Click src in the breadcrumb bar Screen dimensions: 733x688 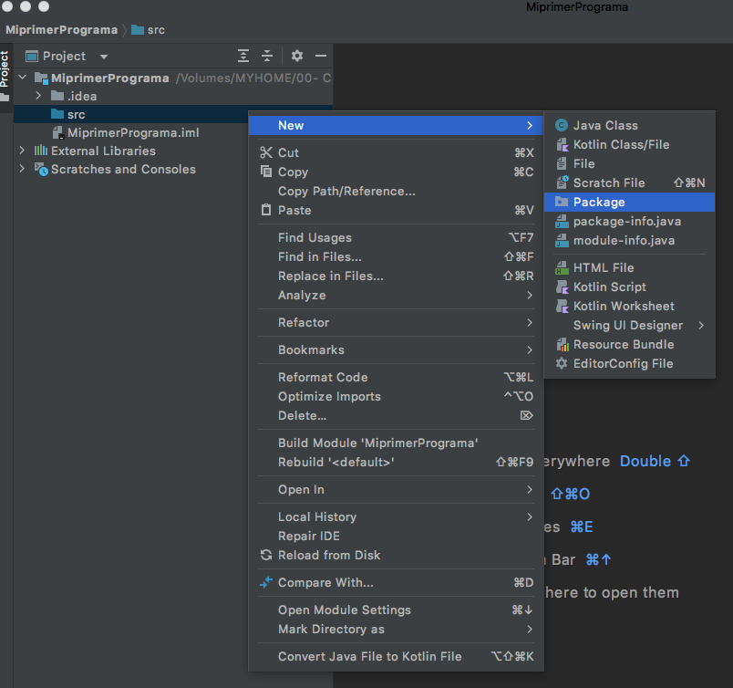click(x=149, y=30)
